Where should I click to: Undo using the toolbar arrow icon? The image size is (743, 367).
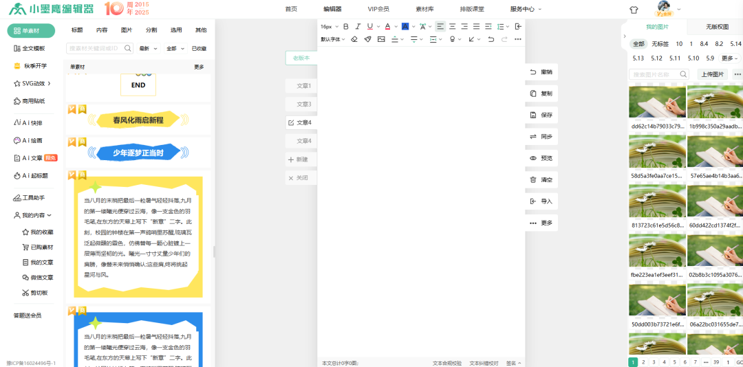coord(491,39)
